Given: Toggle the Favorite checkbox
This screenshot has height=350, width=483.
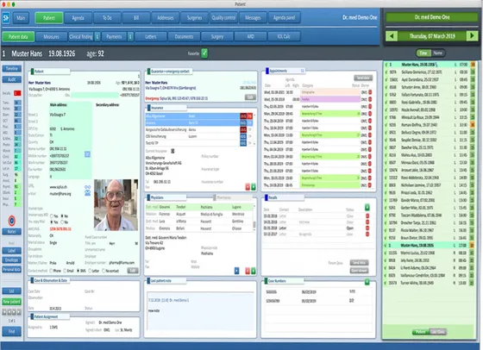Looking at the screenshot, I should pyautogui.click(x=204, y=53).
